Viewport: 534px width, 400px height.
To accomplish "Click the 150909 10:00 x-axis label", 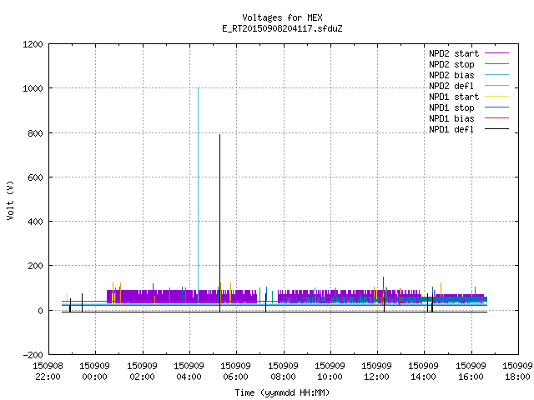I will coord(330,372).
